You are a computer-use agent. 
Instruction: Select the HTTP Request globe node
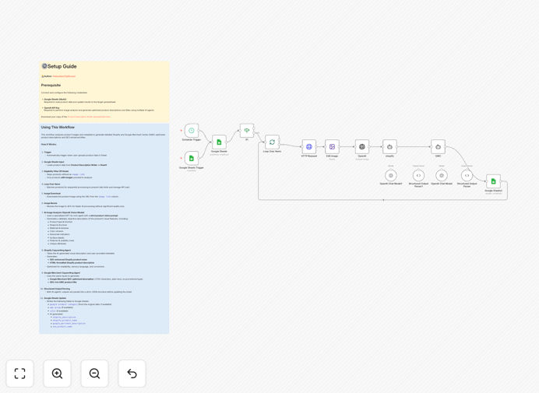pyautogui.click(x=309, y=146)
